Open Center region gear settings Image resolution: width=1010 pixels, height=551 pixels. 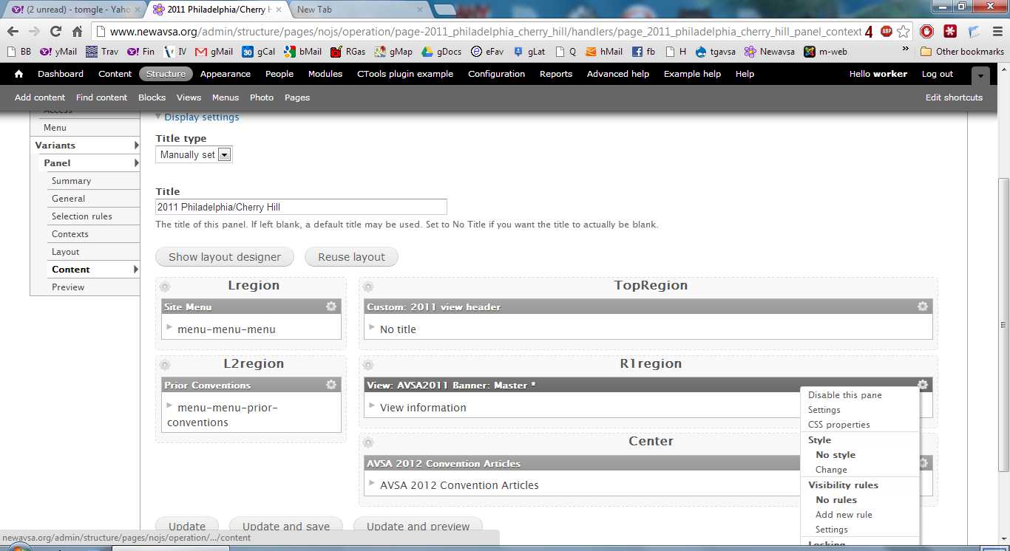coord(368,442)
